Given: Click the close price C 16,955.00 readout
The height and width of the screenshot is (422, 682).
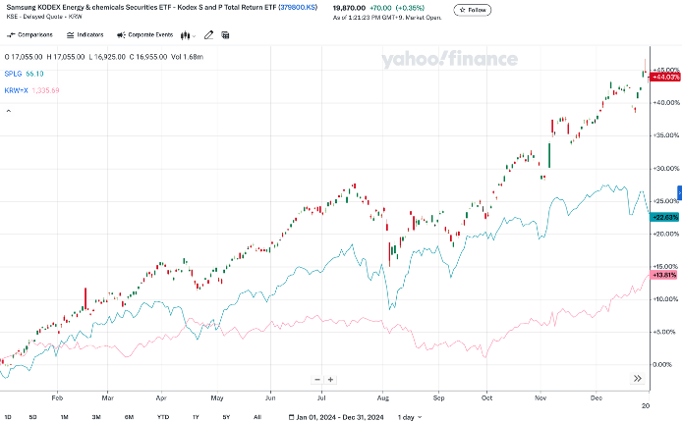Looking at the screenshot, I should tap(147, 57).
